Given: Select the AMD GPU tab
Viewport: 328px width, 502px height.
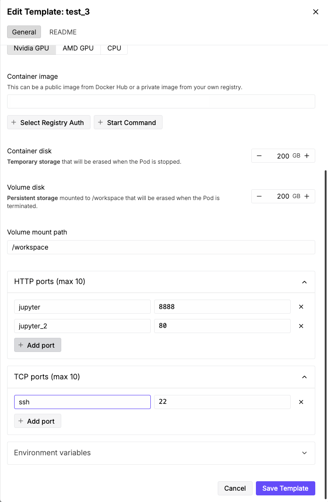Looking at the screenshot, I should 78,48.
